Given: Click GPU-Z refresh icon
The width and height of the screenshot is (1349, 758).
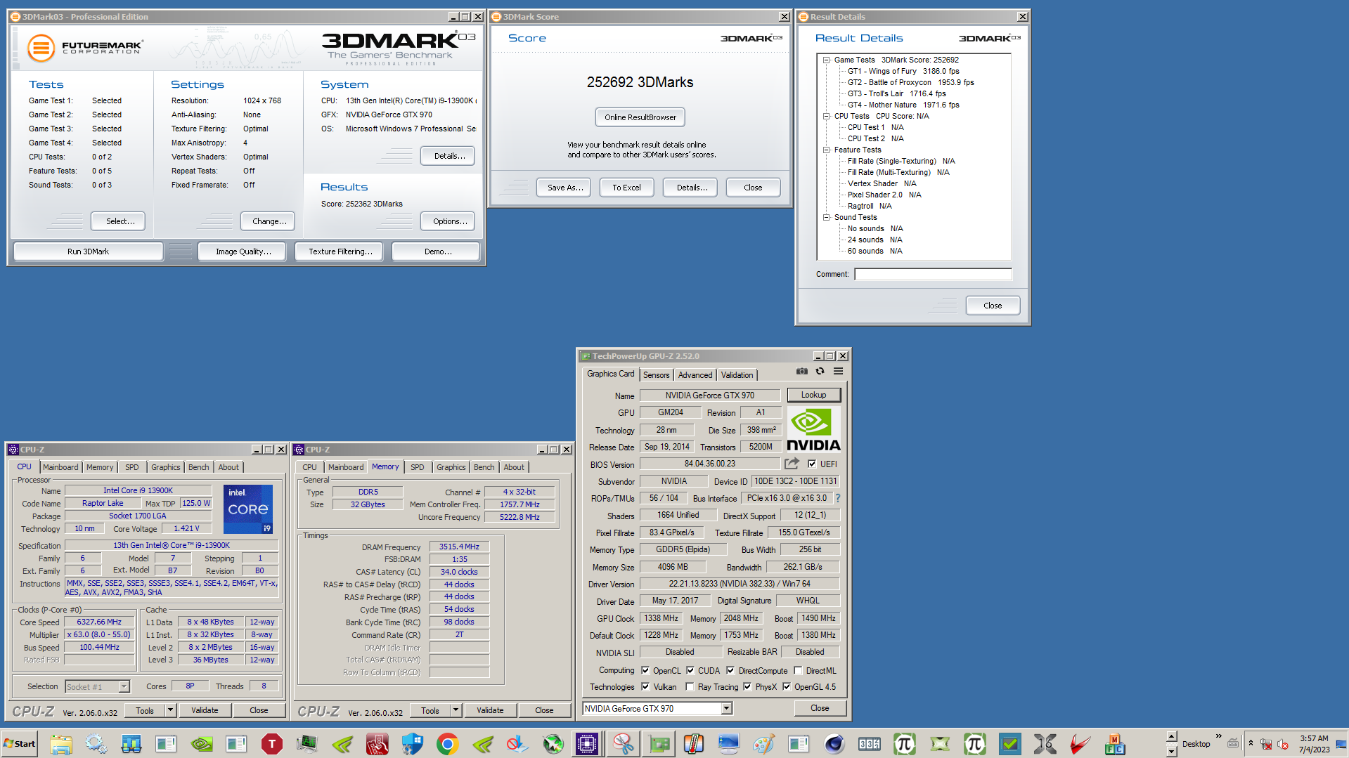Looking at the screenshot, I should tap(820, 371).
